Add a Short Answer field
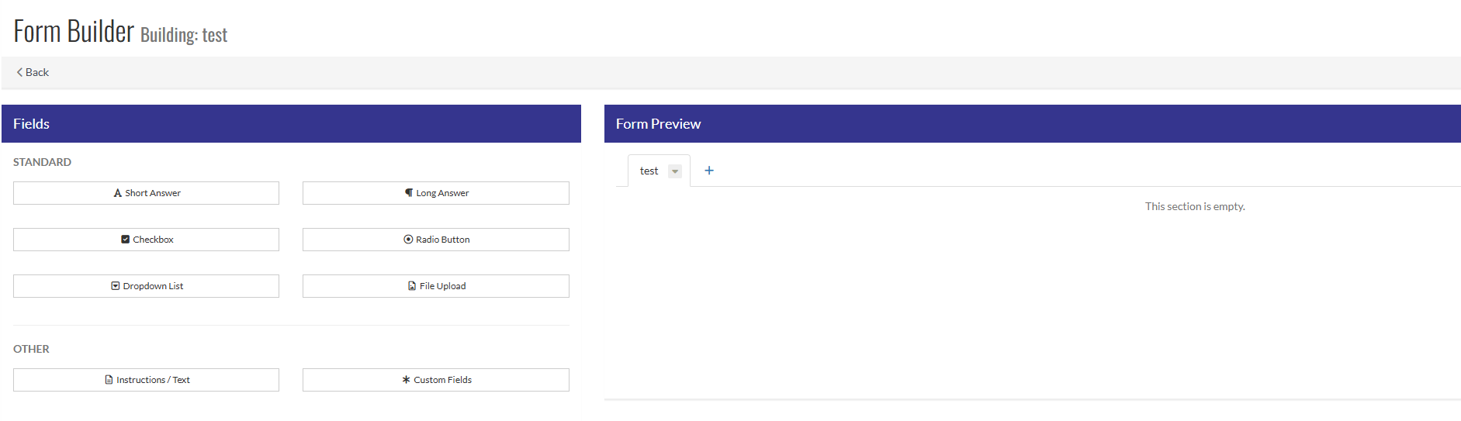 click(x=146, y=193)
